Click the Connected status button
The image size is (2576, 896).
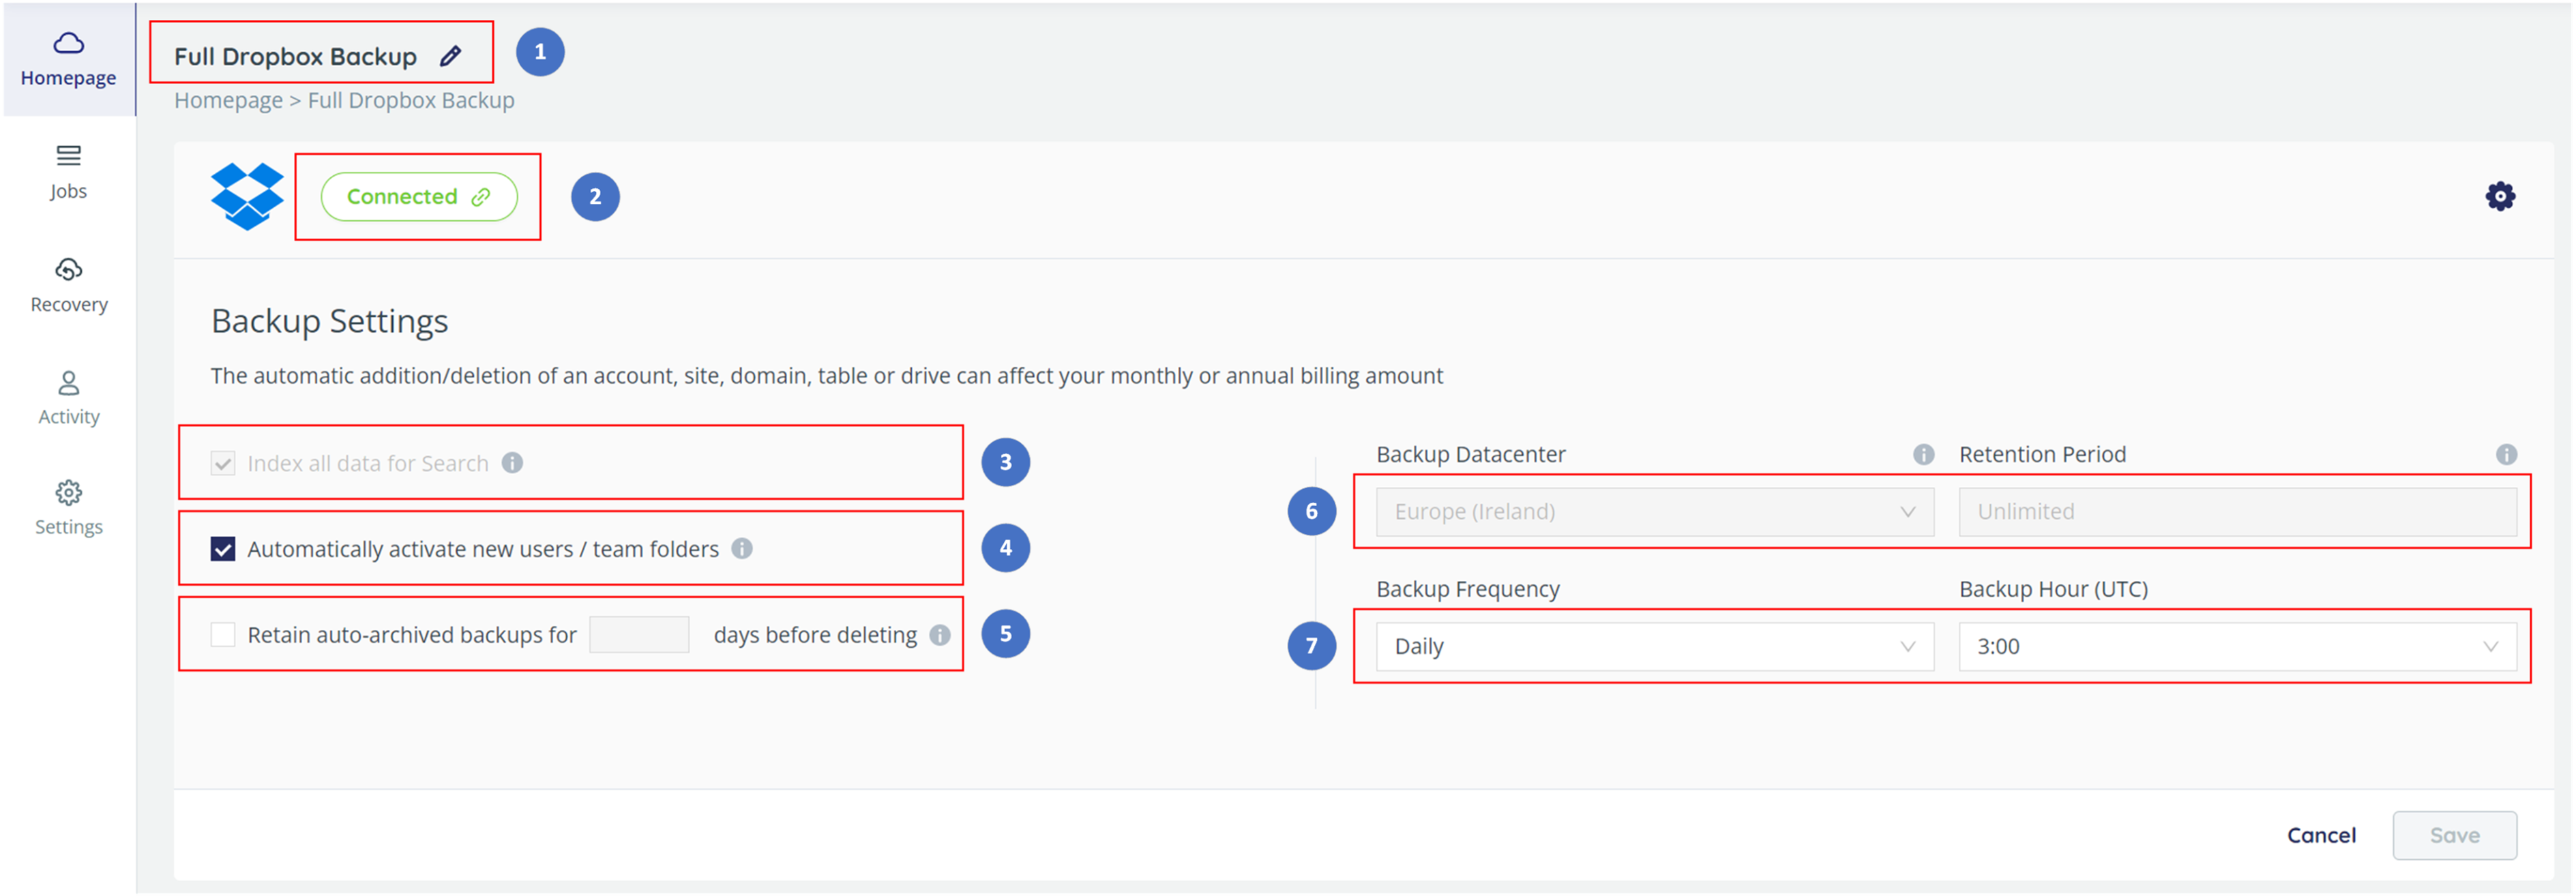[x=419, y=197]
